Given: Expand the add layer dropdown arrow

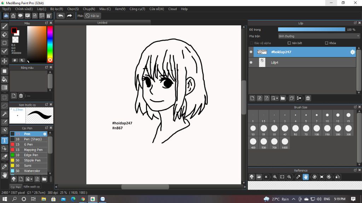Looking at the screenshot, I should [x=277, y=99].
